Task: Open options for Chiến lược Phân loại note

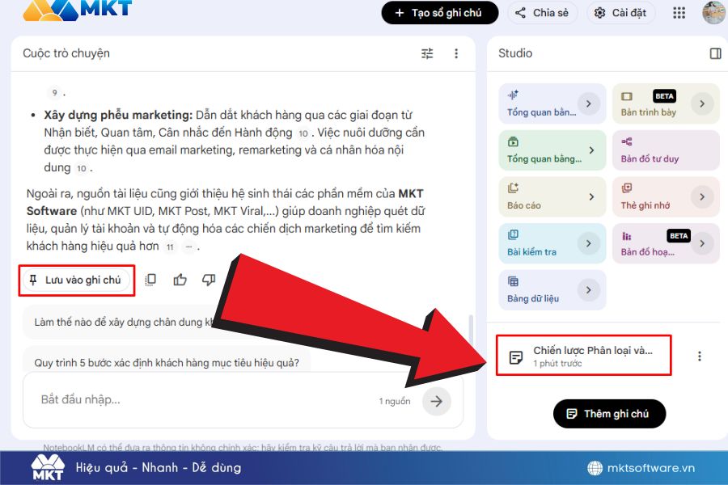Action: (x=700, y=356)
